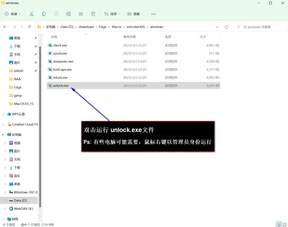Select the dumpsmc.exe file name

(63, 62)
